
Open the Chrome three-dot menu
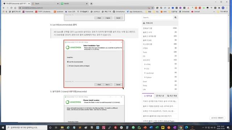pos(227,8)
